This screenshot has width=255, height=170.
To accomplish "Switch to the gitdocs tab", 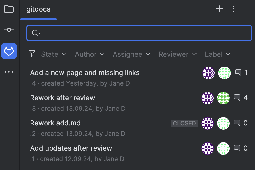I will click(x=38, y=9).
